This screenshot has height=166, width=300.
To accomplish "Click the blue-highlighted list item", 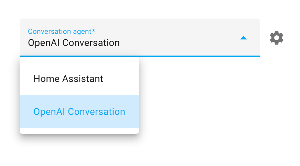I will coord(79,112).
